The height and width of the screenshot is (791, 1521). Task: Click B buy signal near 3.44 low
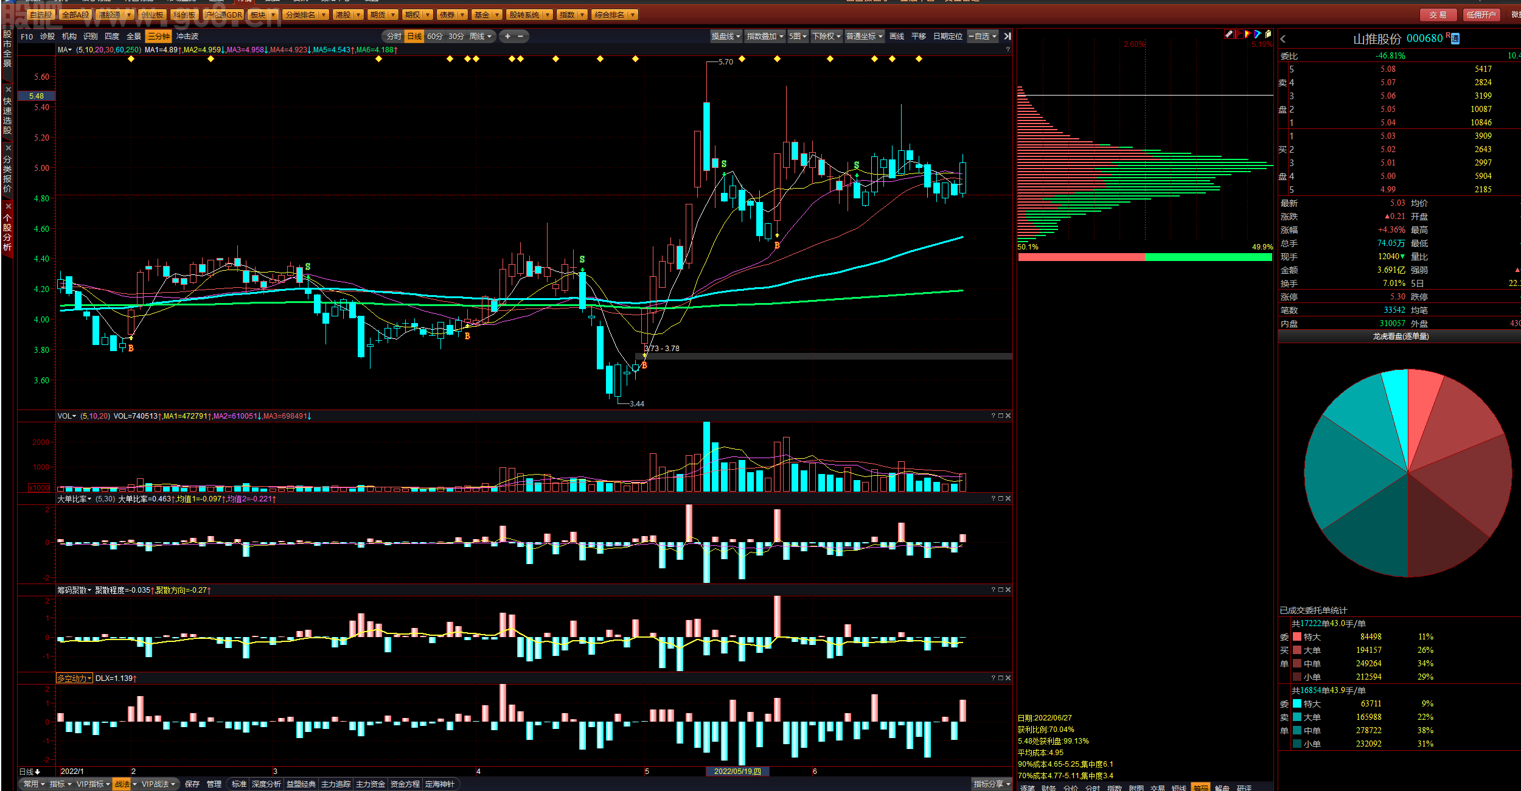click(644, 365)
